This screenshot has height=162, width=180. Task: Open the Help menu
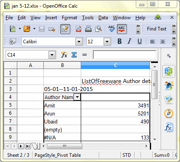(x=140, y=18)
